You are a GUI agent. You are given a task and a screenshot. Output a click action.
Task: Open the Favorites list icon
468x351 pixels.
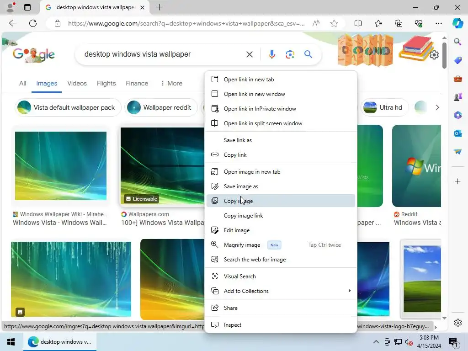coord(378,23)
